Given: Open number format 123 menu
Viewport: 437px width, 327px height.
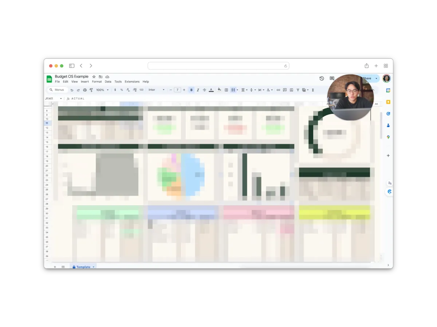Looking at the screenshot, I should tap(141, 90).
